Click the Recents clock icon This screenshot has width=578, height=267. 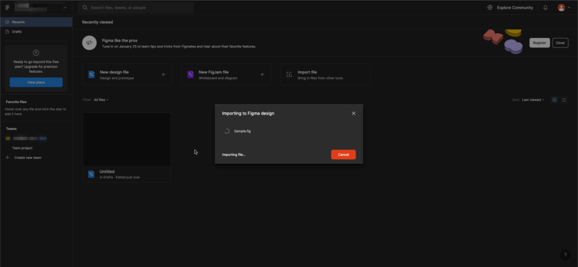7,22
